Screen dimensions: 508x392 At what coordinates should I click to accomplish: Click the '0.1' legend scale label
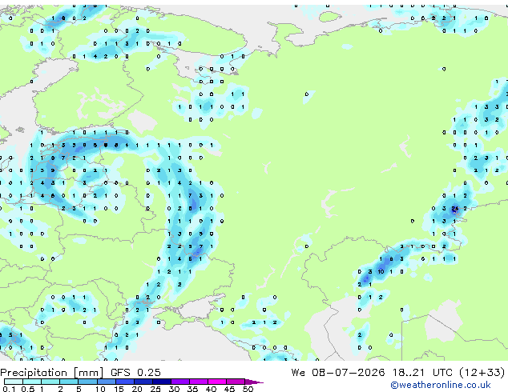click(10, 389)
